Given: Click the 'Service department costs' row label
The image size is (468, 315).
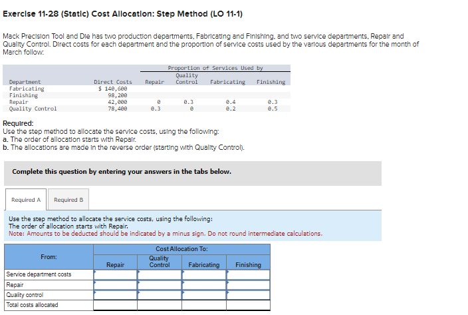Looking at the screenshot, I should 39,274.
